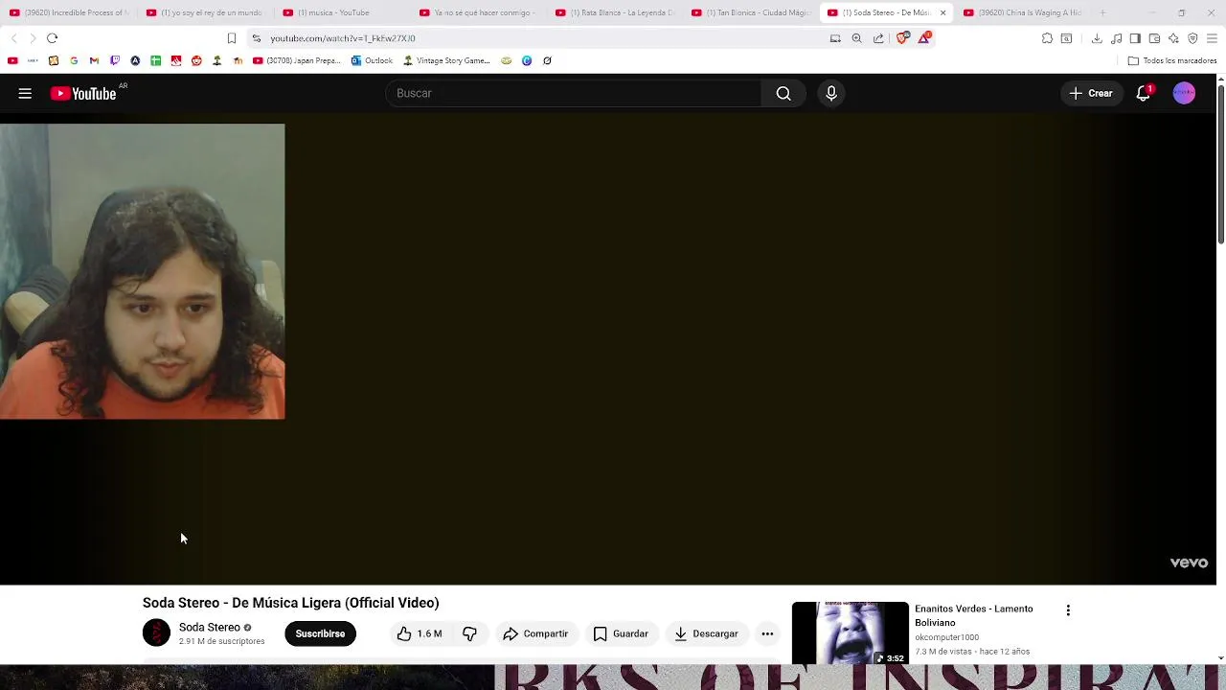The width and height of the screenshot is (1226, 690).
Task: Switch to the 'musica - YouTube' tab
Action: click(342, 12)
